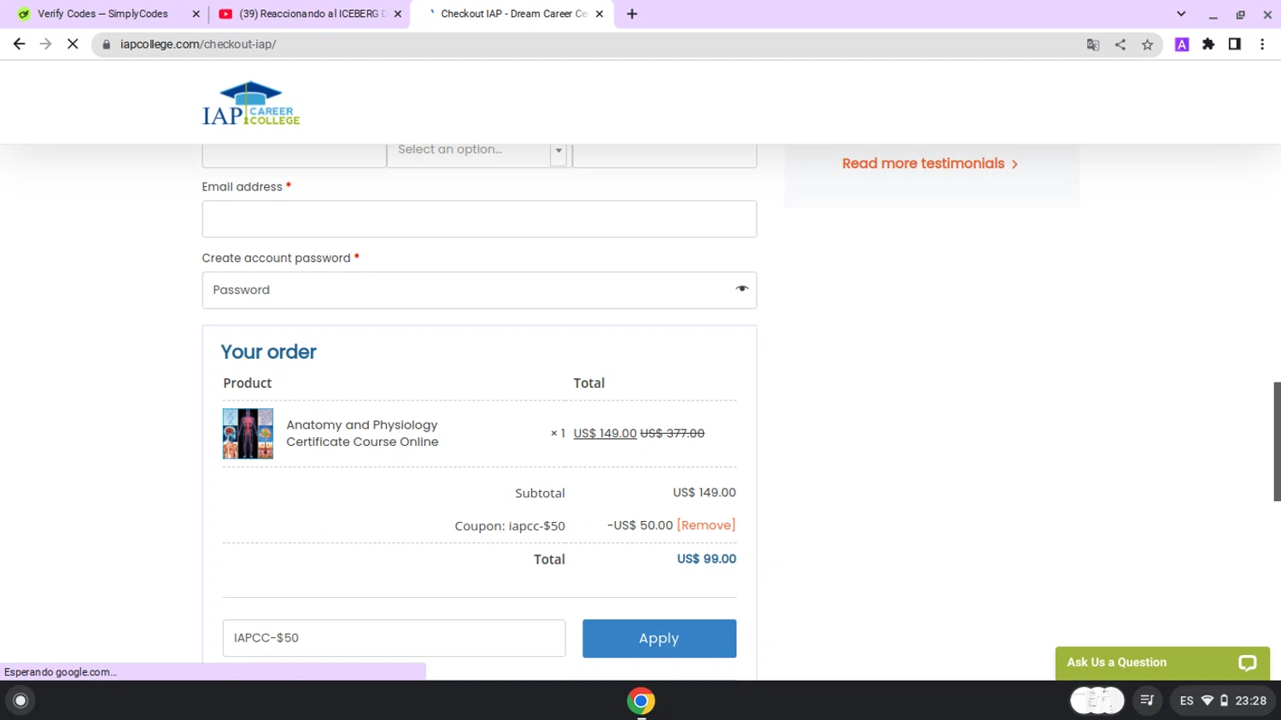1281x720 pixels.
Task: Click the battery status icon
Action: tap(1224, 700)
